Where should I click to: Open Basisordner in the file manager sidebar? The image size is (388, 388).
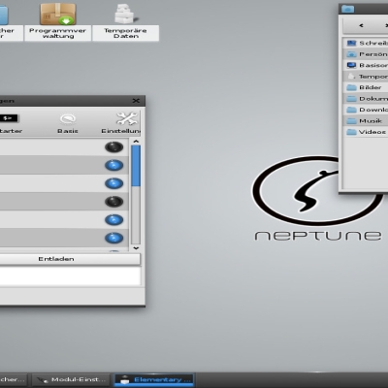366,65
